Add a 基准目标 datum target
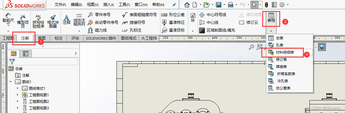345x113 pixels. pyautogui.click(x=173, y=30)
